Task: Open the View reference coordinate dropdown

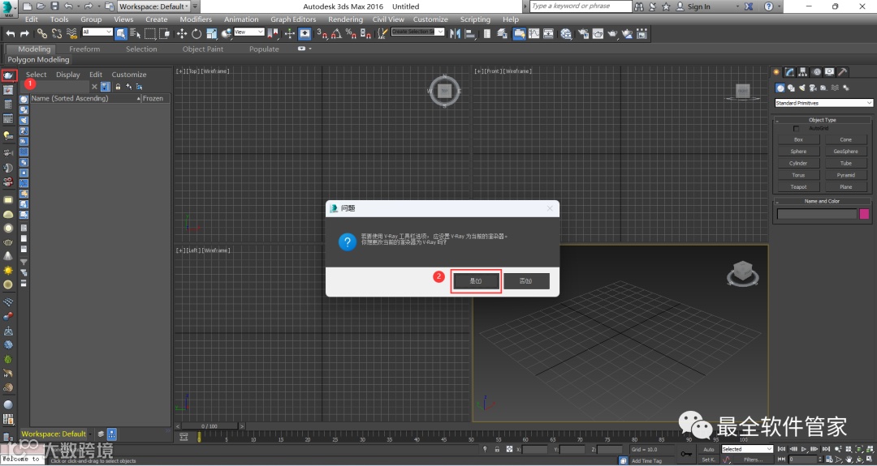Action: tap(249, 32)
